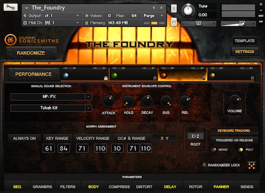
Task: Click the root note C-2 field
Action: [196, 136]
